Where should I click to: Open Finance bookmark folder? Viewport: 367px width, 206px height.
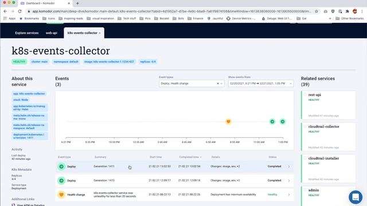pos(196,18)
